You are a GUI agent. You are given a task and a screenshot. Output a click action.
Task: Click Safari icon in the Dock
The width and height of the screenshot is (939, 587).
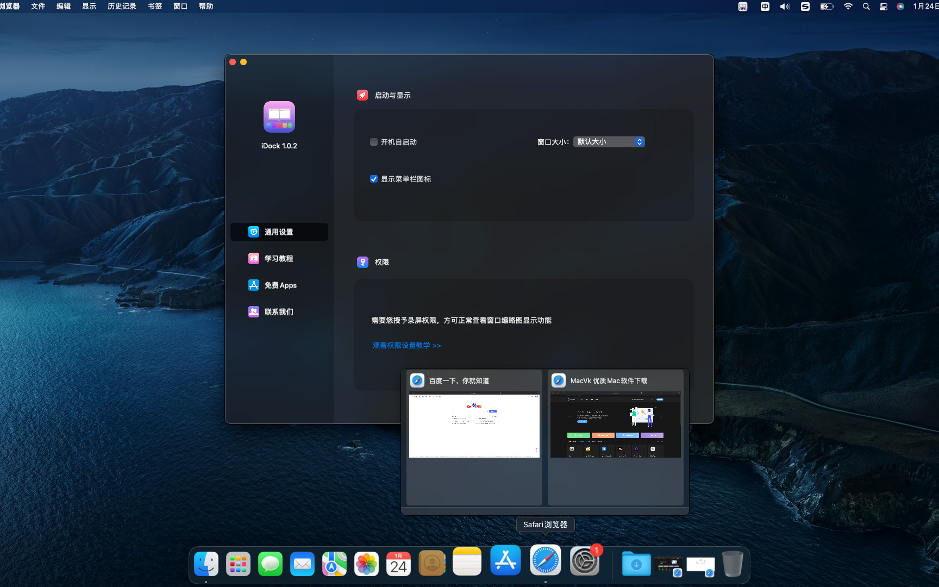pyautogui.click(x=546, y=560)
